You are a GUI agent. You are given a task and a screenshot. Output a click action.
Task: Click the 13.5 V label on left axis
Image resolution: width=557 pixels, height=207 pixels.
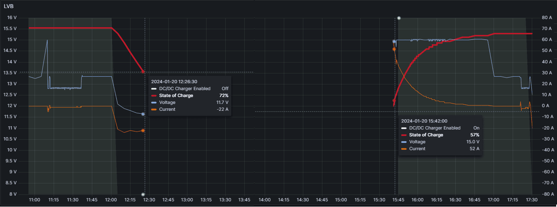[x=10, y=73]
